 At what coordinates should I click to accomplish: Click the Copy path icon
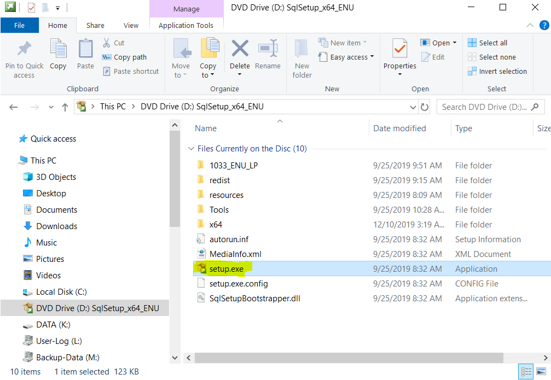point(107,57)
